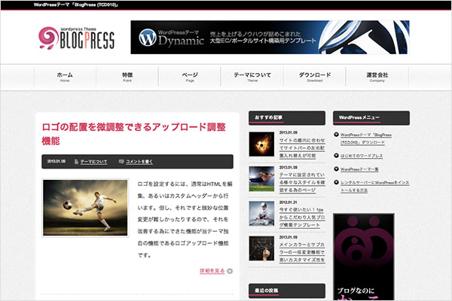The width and height of the screenshot is (452, 301).
Task: Click the コメントを書く link
Action: pyautogui.click(x=139, y=162)
